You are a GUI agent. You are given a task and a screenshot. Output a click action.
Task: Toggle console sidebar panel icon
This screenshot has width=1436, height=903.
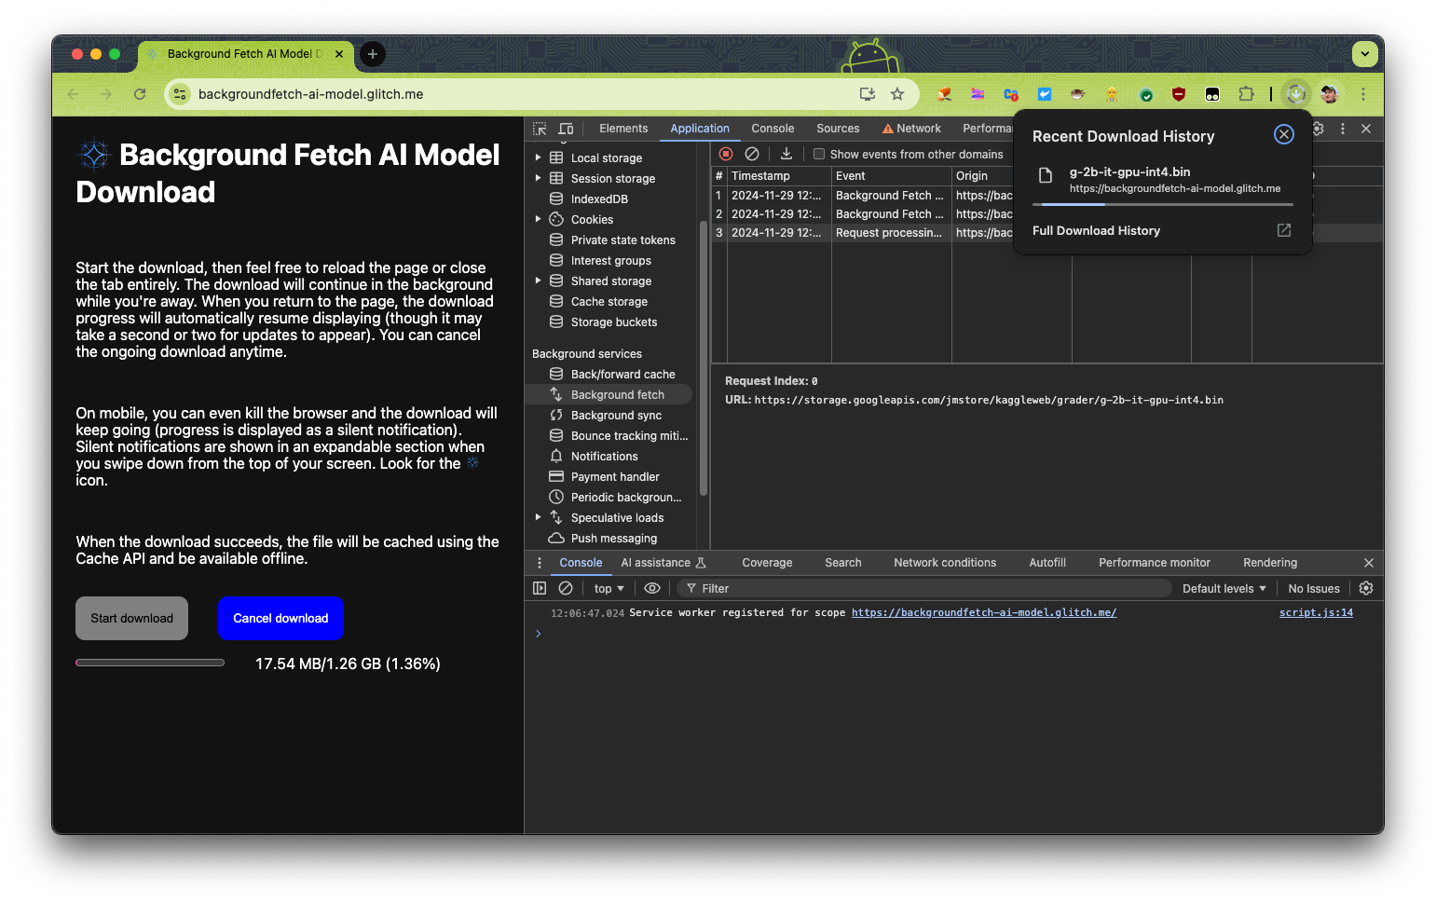pos(540,588)
